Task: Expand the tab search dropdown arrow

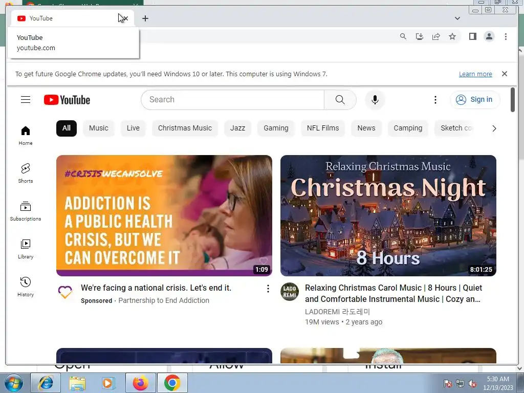Action: (x=457, y=18)
